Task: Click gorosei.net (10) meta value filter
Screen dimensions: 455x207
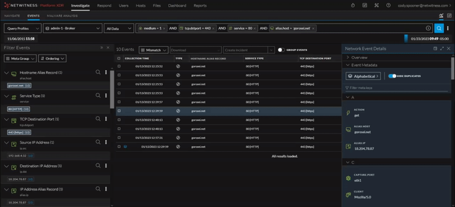Action: (x=20, y=86)
